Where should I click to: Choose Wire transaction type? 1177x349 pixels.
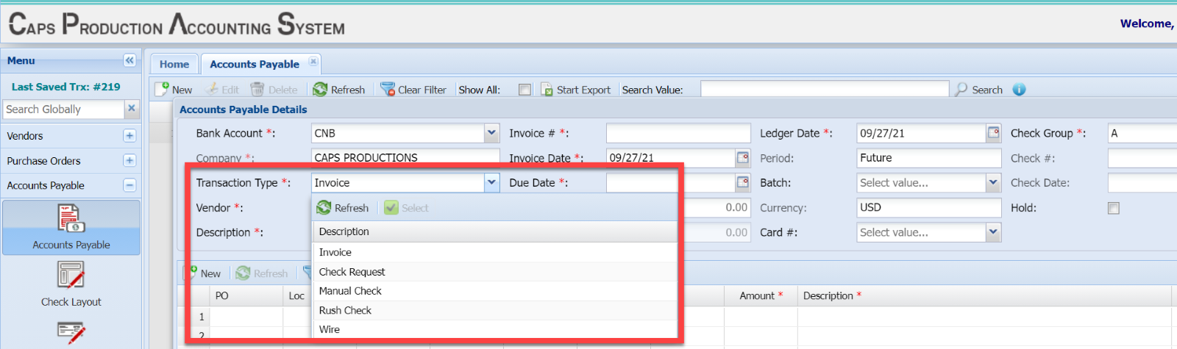[x=494, y=329]
